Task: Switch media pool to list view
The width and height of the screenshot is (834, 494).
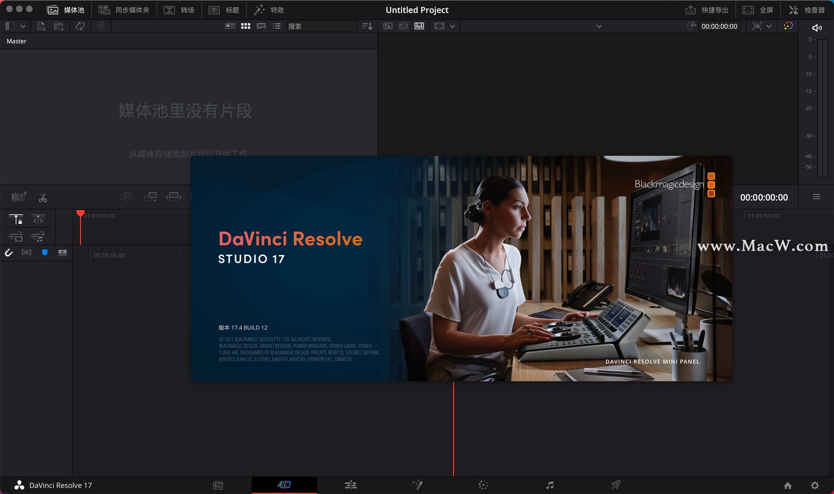Action: [277, 26]
